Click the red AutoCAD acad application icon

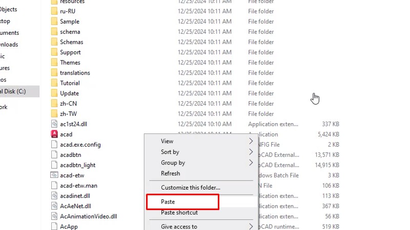pos(54,134)
